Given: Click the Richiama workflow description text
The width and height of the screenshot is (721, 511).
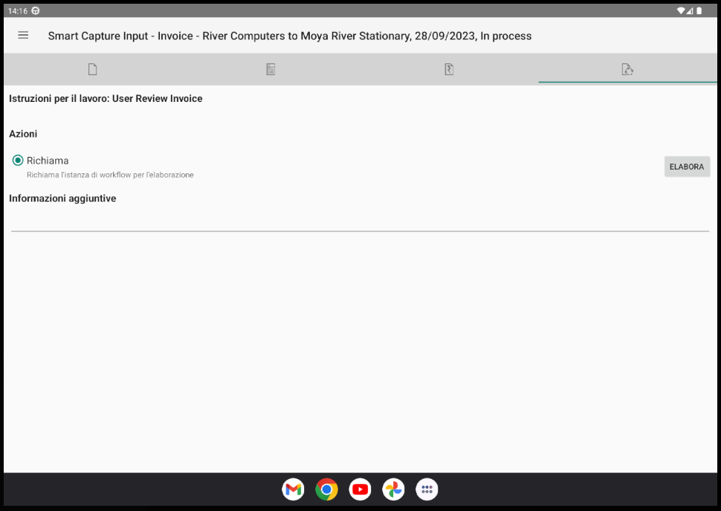Looking at the screenshot, I should pyautogui.click(x=110, y=175).
